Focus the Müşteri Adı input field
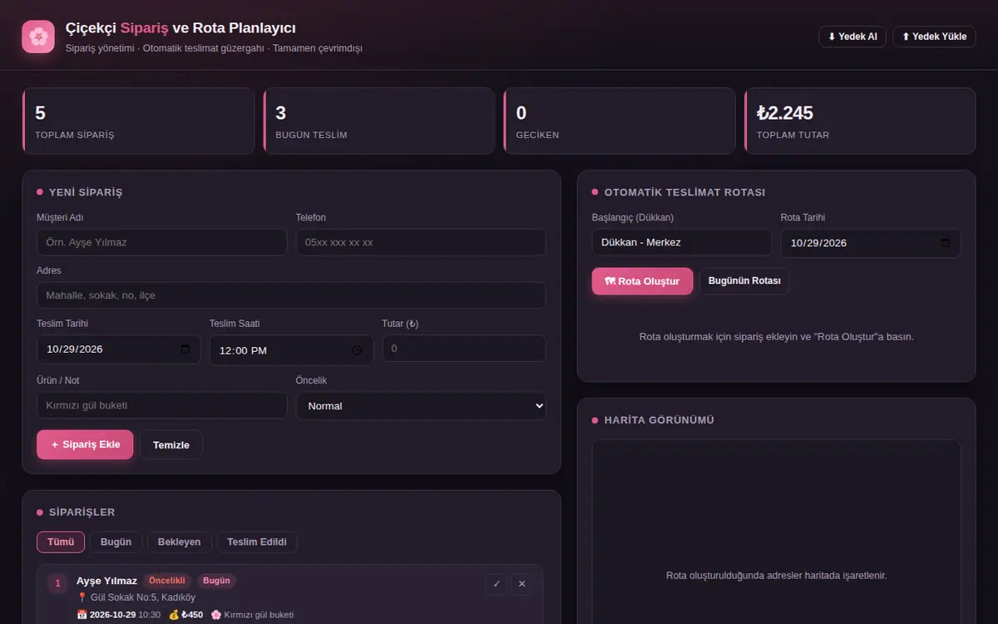 coord(161,242)
